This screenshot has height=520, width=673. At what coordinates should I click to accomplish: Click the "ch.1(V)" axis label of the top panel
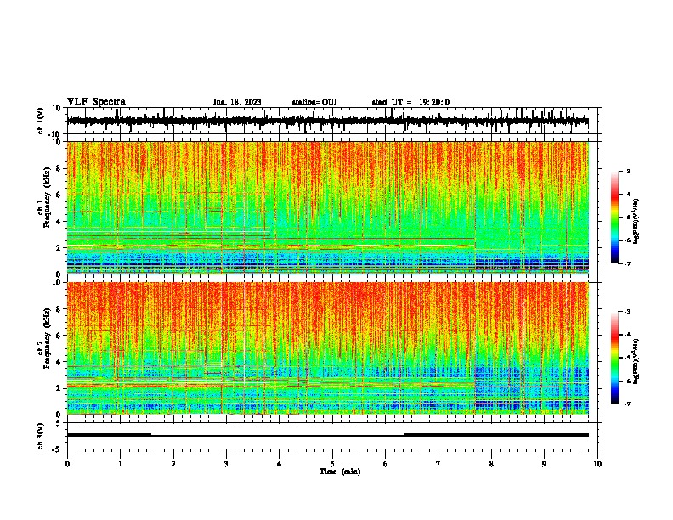[41, 121]
